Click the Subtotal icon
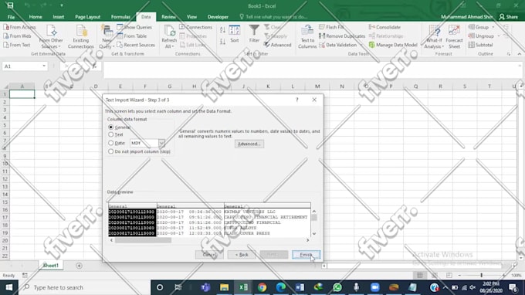Screen dimensions: 525x295 tap(472, 45)
